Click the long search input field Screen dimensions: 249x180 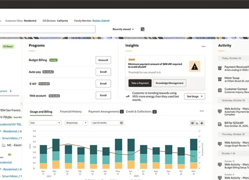pyautogui.click(x=47, y=29)
